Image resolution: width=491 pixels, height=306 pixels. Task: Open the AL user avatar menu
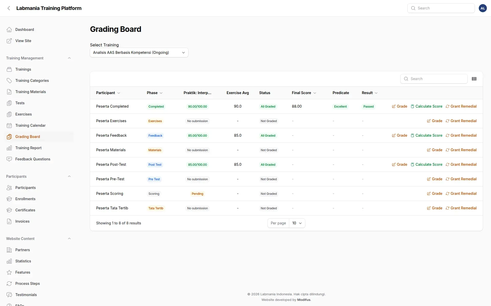483,8
